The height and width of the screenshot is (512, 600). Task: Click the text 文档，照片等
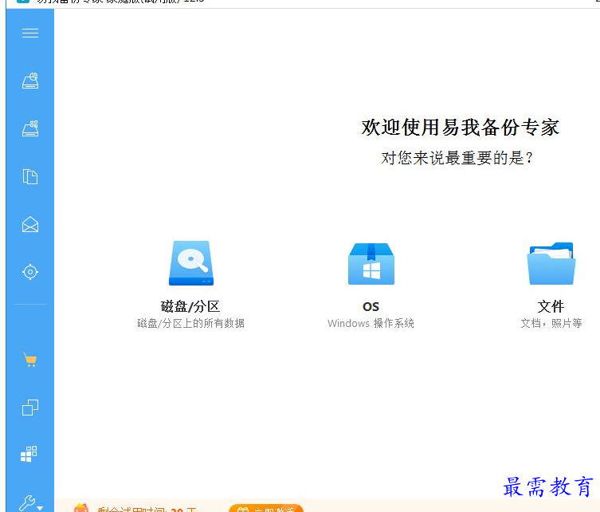coord(551,323)
